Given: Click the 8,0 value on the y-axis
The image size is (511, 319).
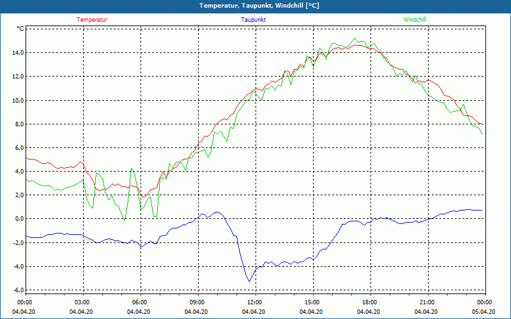Looking at the screenshot, I should click(19, 124).
